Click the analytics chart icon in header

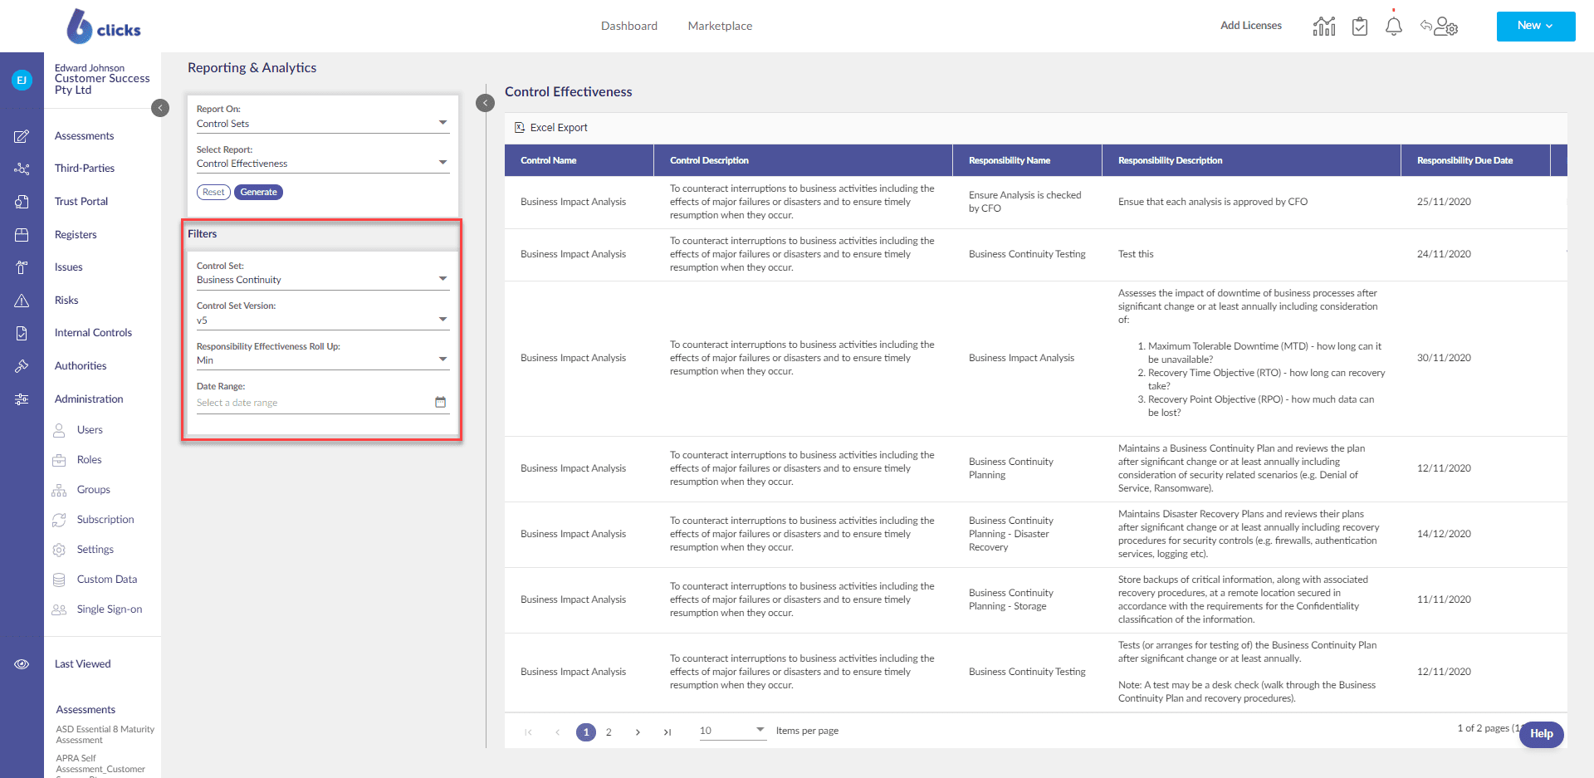pos(1323,27)
